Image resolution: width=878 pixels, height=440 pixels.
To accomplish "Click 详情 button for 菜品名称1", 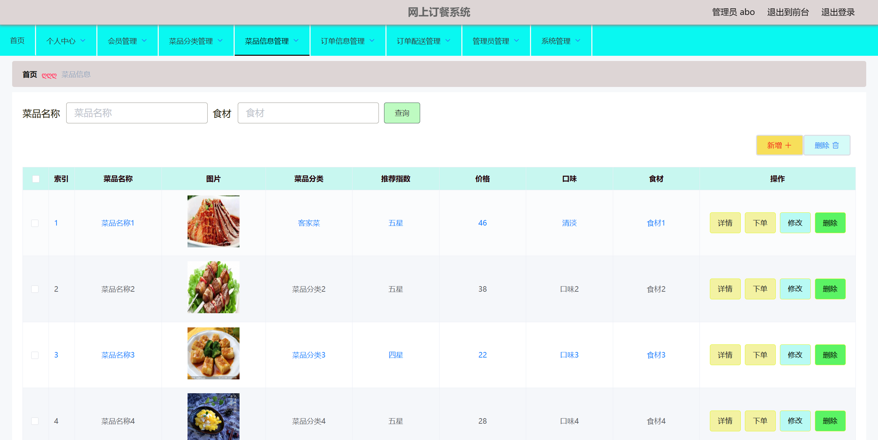I will coord(725,223).
